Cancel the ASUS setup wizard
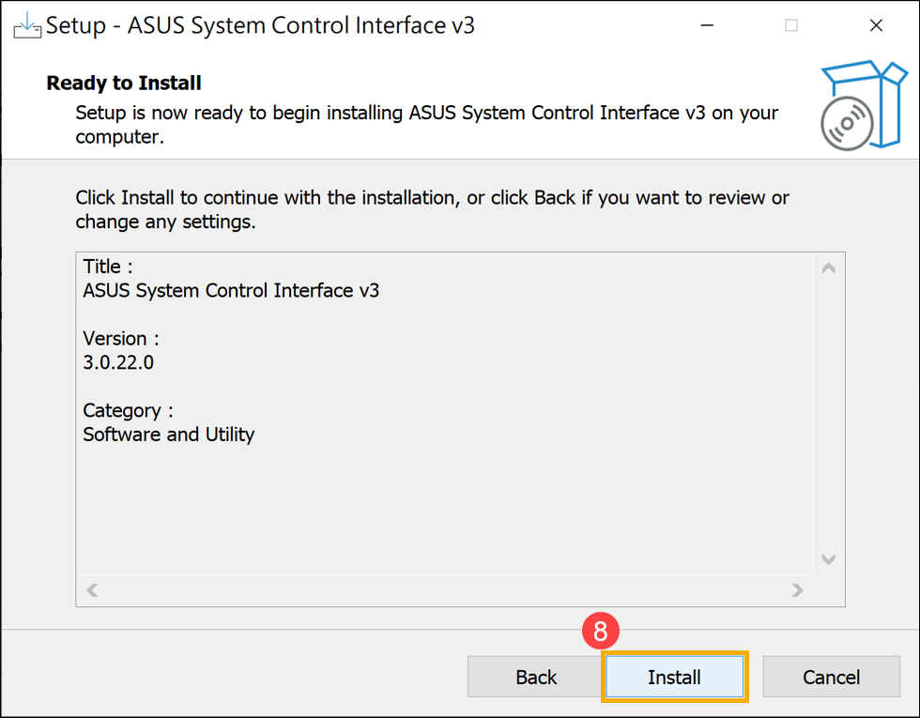 tap(831, 677)
